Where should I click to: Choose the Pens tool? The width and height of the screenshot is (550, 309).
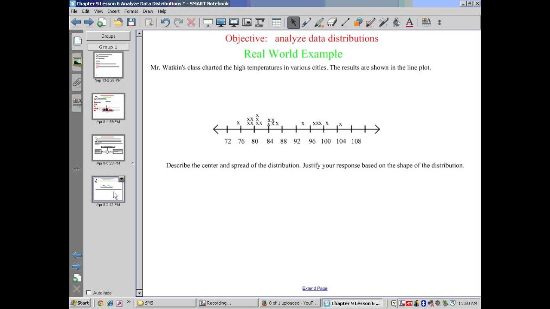tap(306, 22)
